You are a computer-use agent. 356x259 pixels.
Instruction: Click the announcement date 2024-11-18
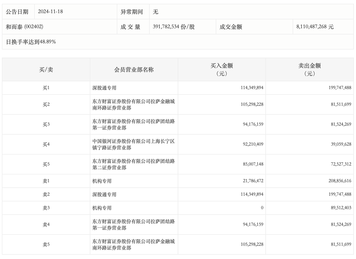(x=50, y=12)
